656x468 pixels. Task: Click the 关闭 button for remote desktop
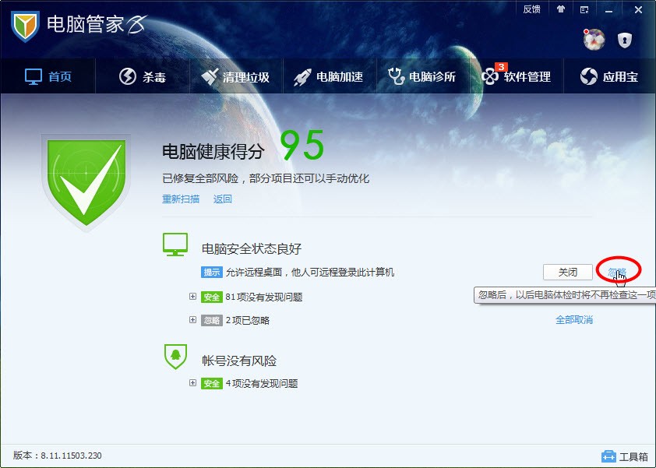[568, 273]
